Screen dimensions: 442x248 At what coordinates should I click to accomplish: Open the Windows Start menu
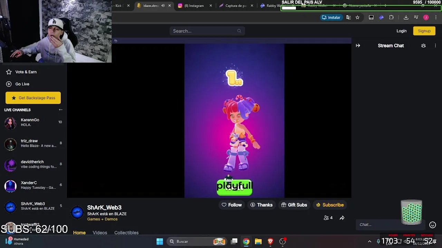pos(160,241)
